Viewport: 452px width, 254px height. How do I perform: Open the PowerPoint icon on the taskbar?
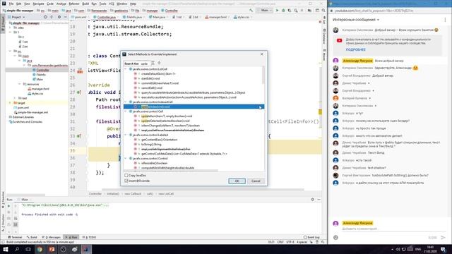(52, 249)
